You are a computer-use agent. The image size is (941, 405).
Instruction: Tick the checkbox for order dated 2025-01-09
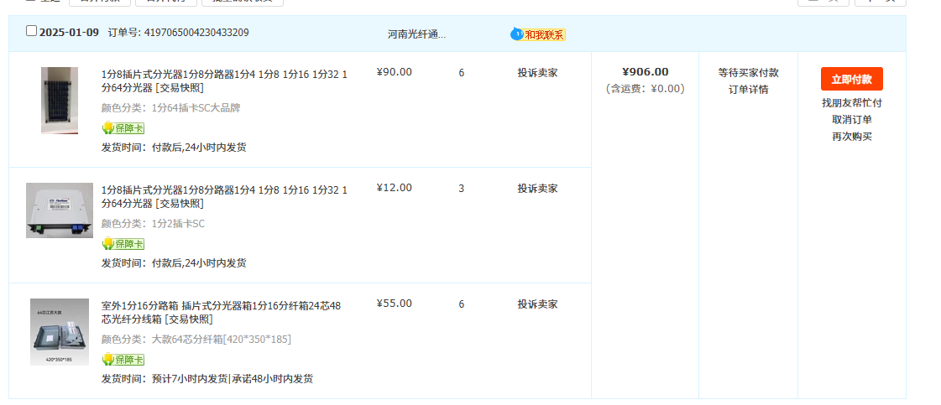32,31
